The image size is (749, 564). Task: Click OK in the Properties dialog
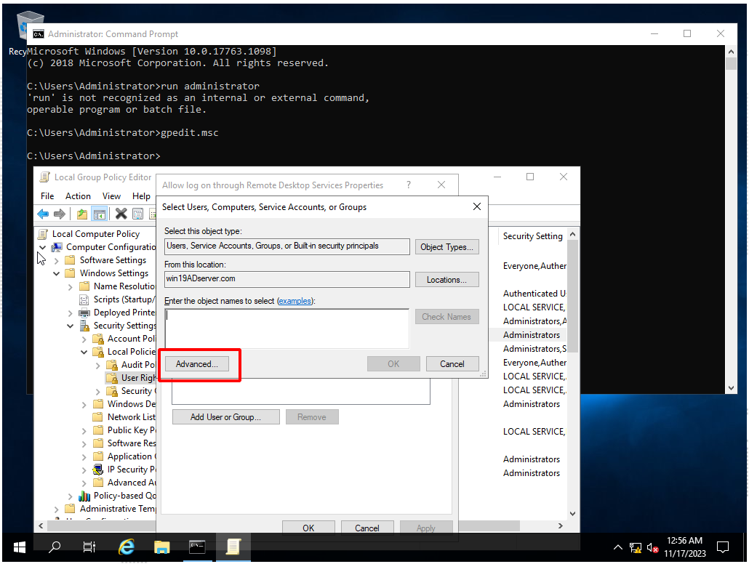pyautogui.click(x=308, y=528)
